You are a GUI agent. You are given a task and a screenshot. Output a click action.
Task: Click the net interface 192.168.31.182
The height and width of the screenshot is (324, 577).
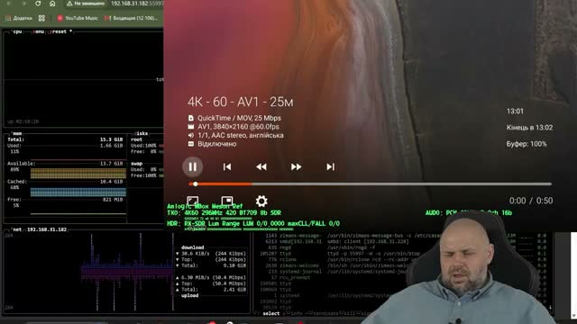(47, 229)
